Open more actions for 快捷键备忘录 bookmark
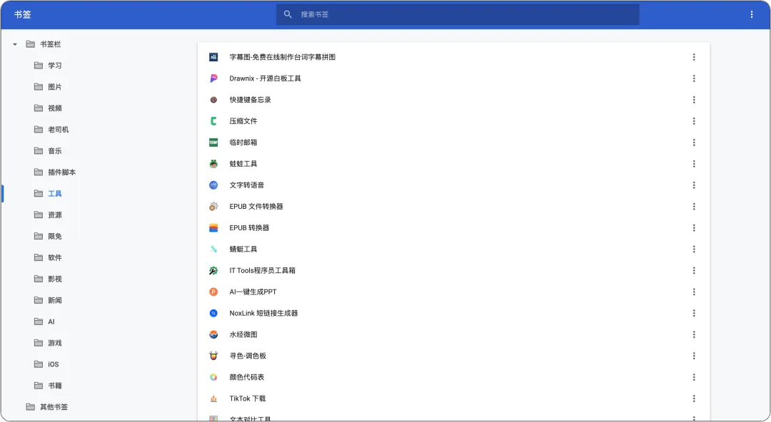Image resolution: width=771 pixels, height=422 pixels. [694, 100]
